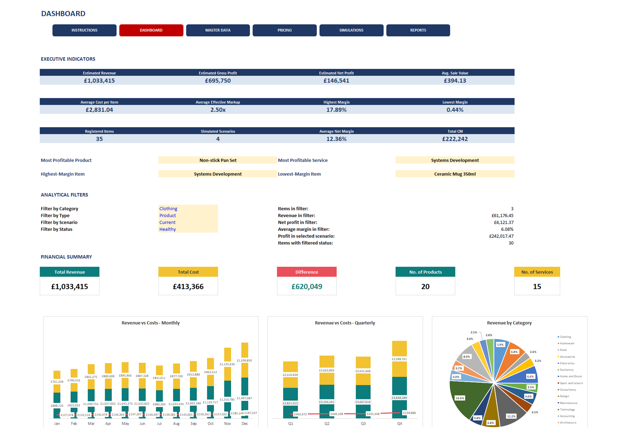
Task: Click the Registered Items value 35
Action: tap(99, 139)
